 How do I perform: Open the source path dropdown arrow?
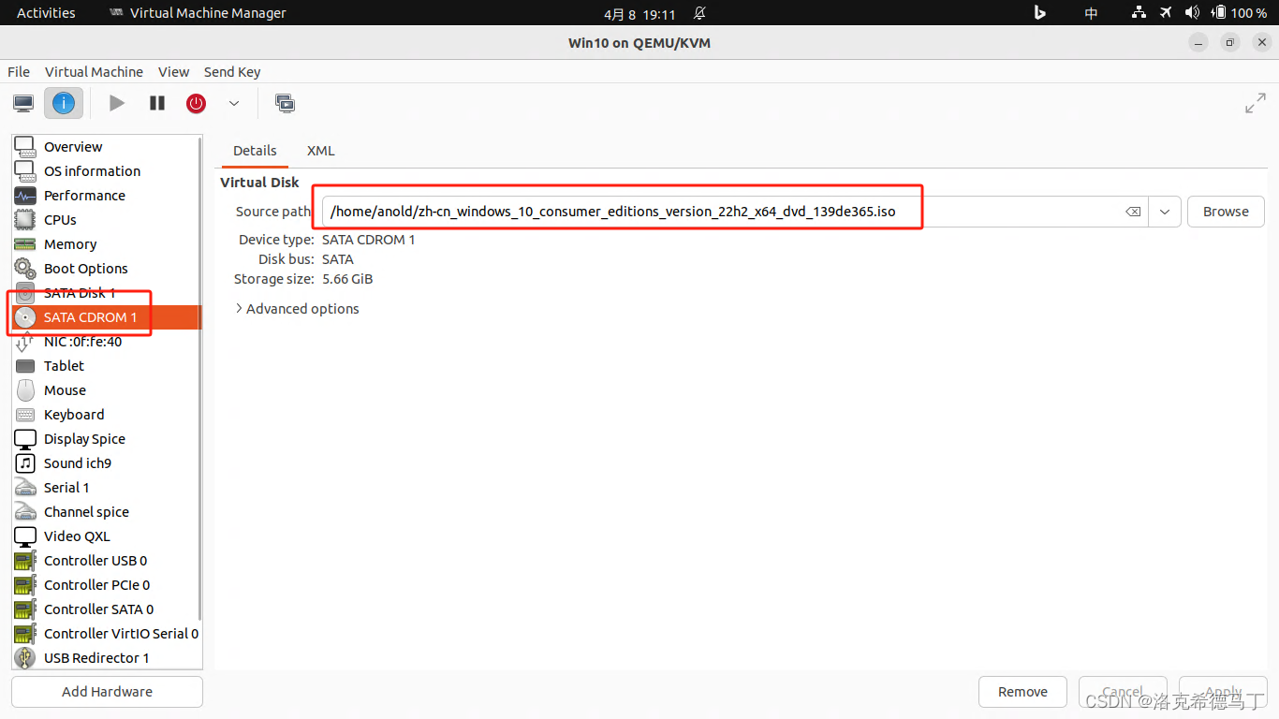1165,212
